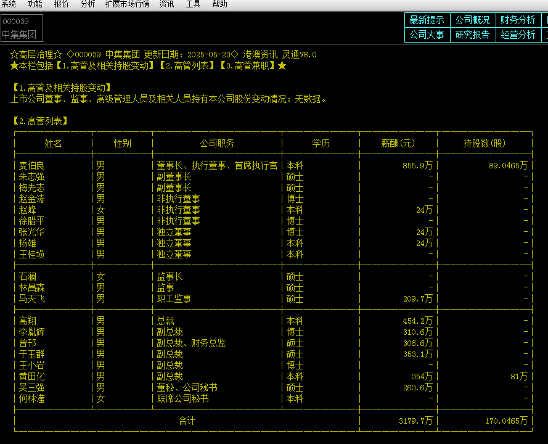The height and width of the screenshot is (444, 548).
Task: Select the name 曾邗
Action: click(27, 343)
